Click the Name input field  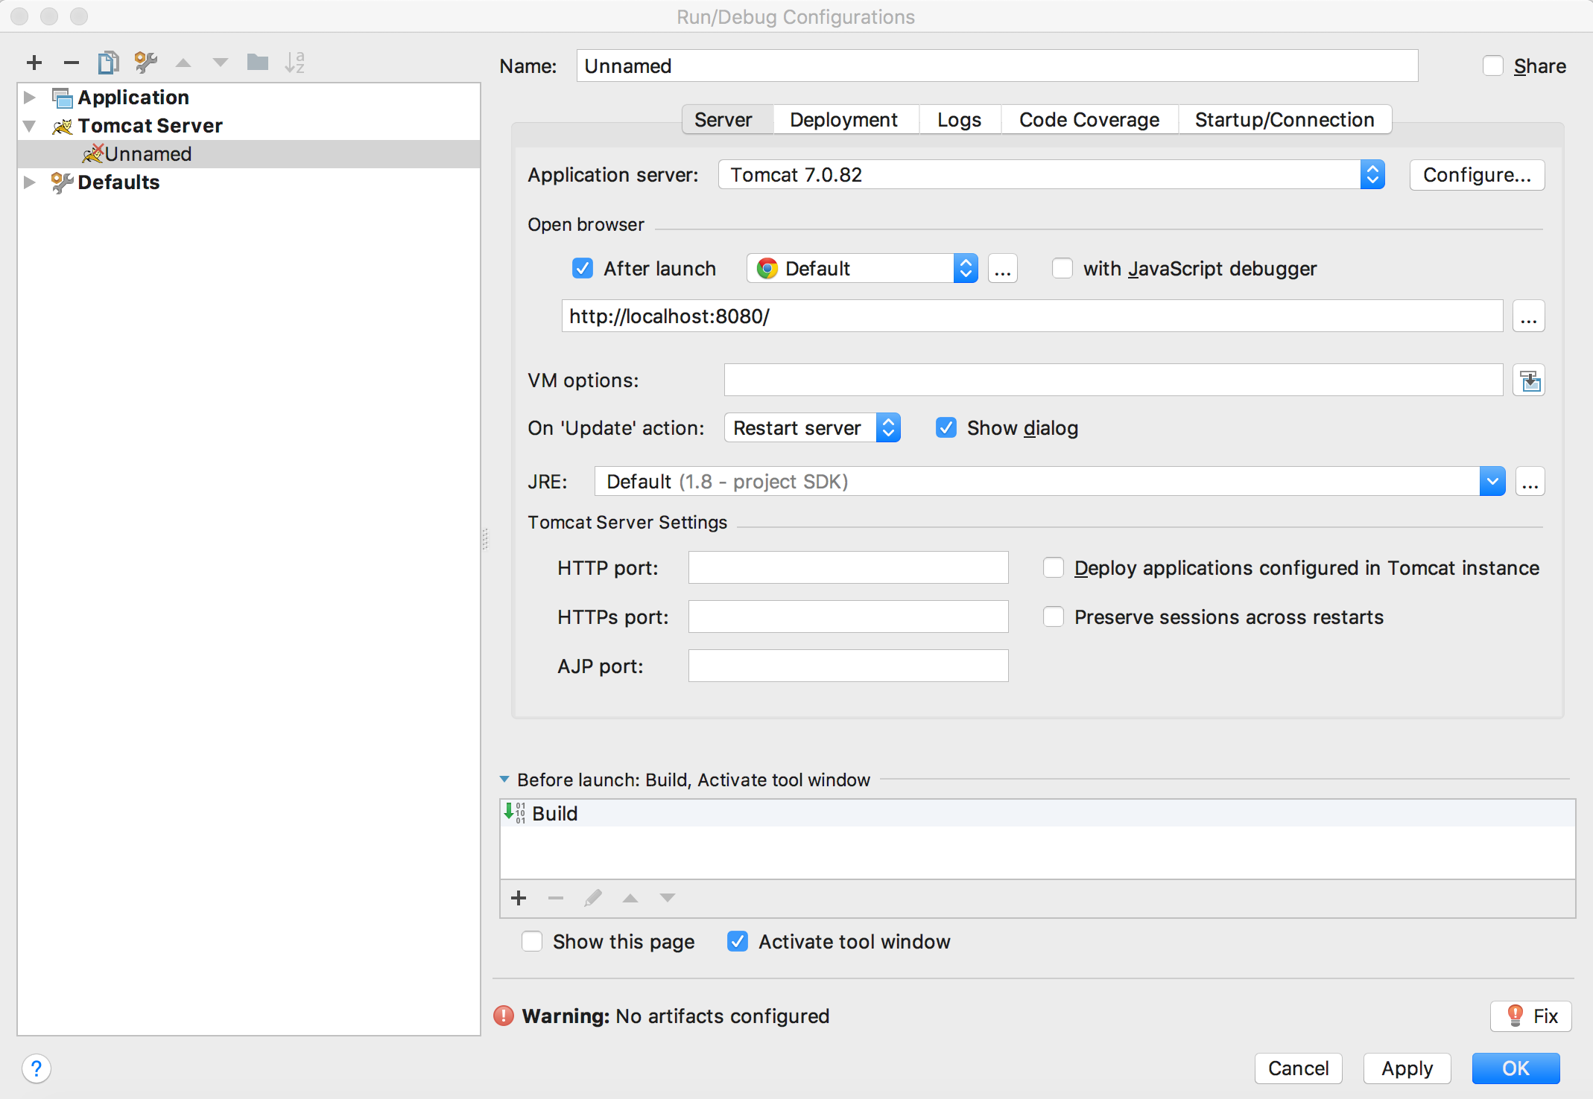[x=997, y=66]
